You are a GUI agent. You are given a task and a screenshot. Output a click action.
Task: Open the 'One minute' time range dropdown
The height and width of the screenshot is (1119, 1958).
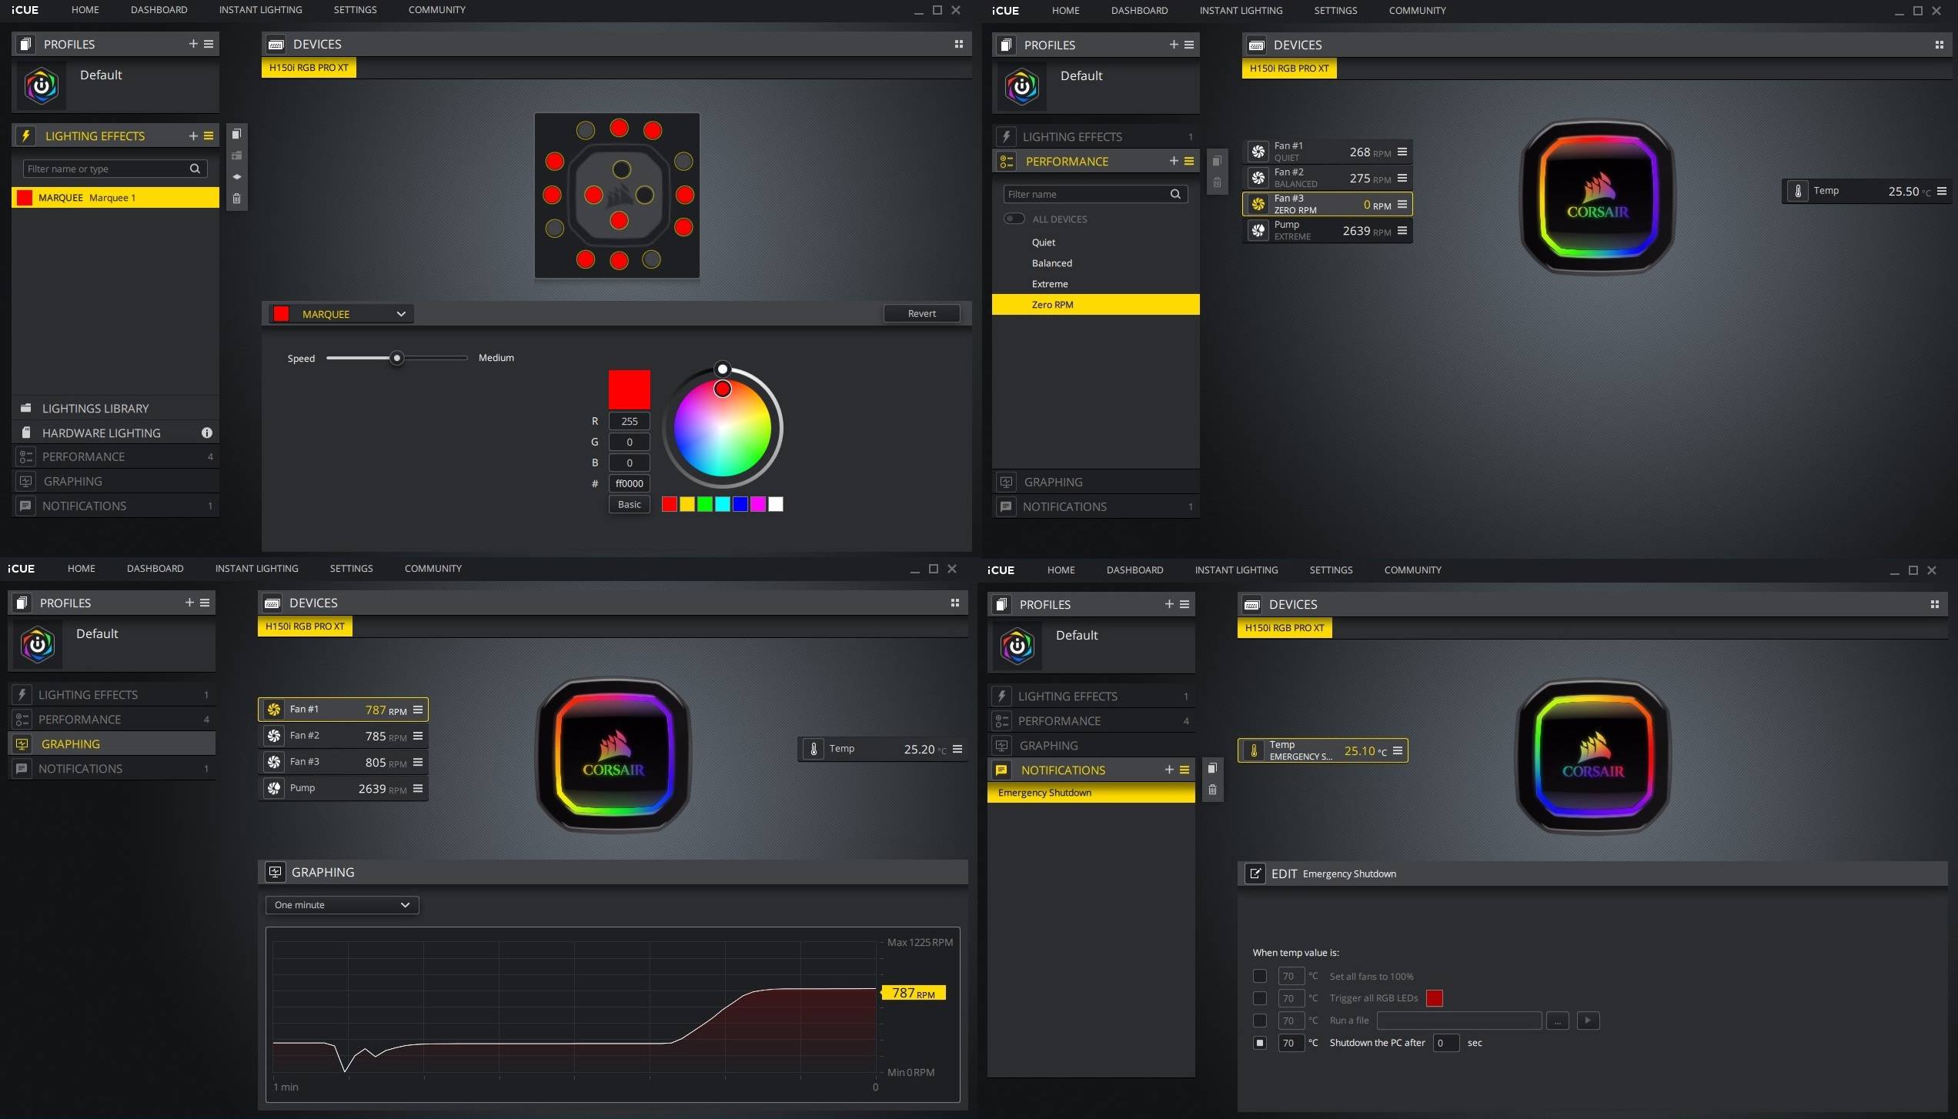point(342,905)
